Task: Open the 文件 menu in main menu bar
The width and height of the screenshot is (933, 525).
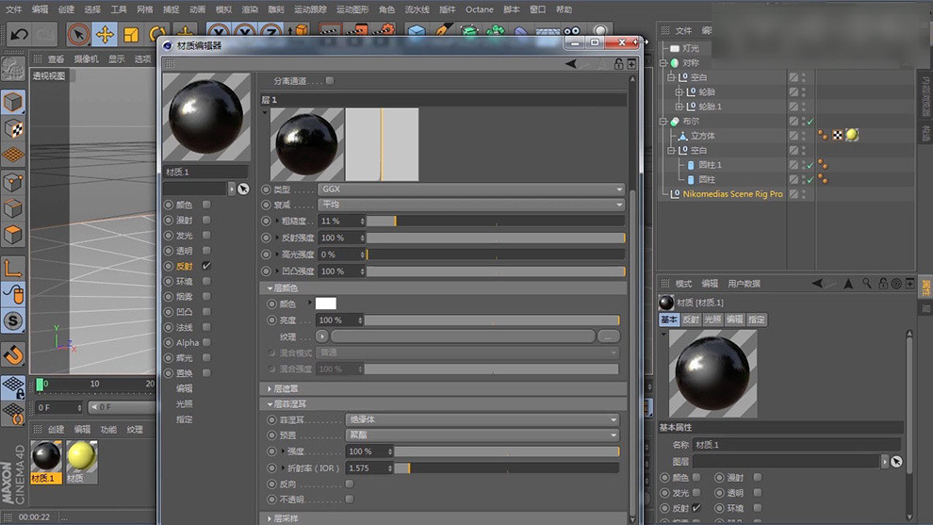Action: pyautogui.click(x=14, y=9)
